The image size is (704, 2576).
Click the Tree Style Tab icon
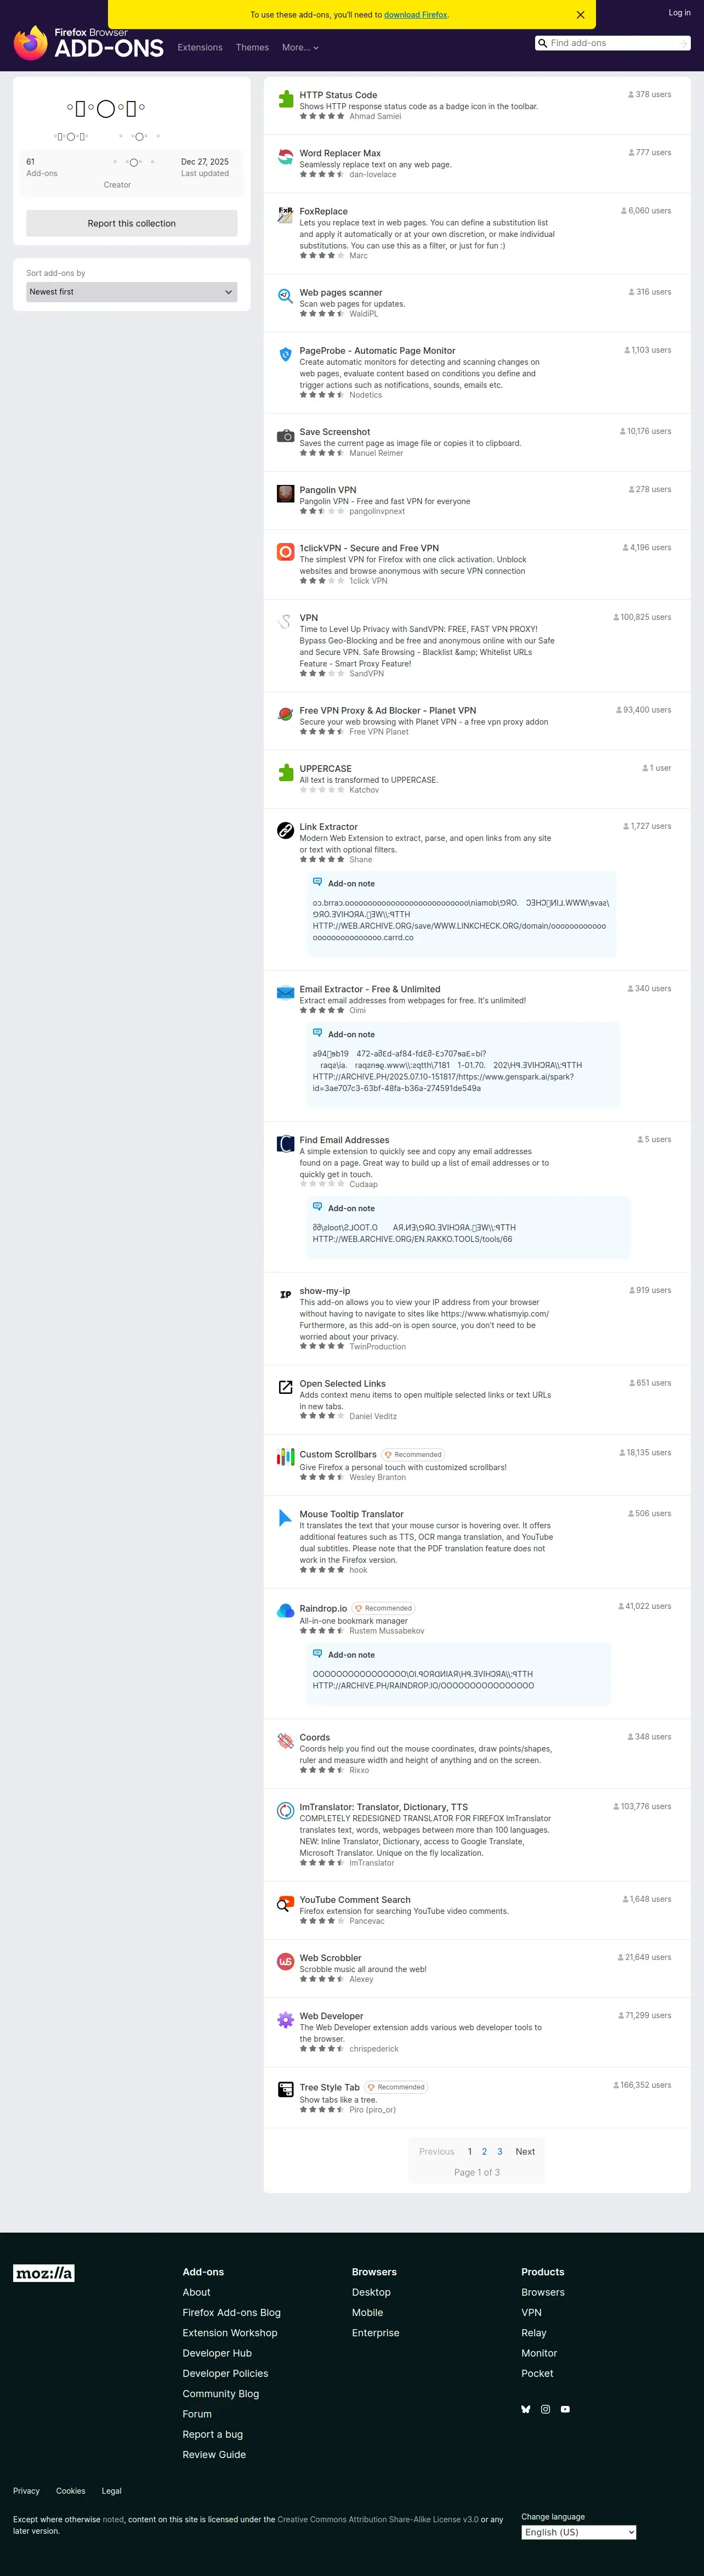pyautogui.click(x=285, y=2089)
